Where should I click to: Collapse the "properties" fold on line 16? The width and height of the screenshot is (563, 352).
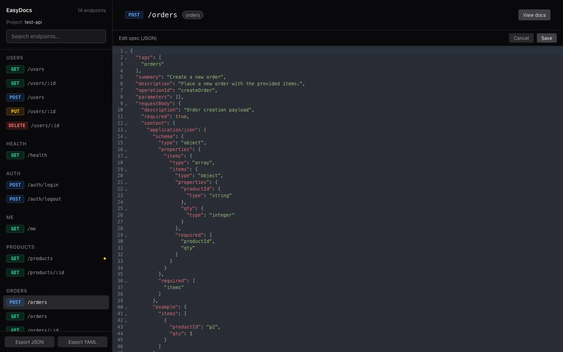click(126, 150)
